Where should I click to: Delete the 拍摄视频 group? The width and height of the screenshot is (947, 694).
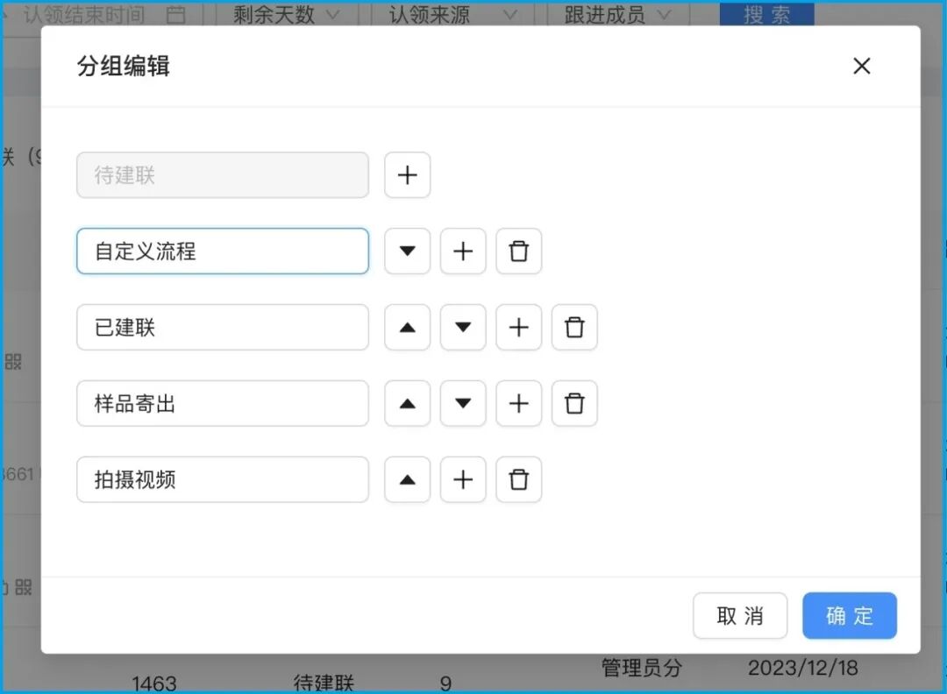click(x=518, y=480)
